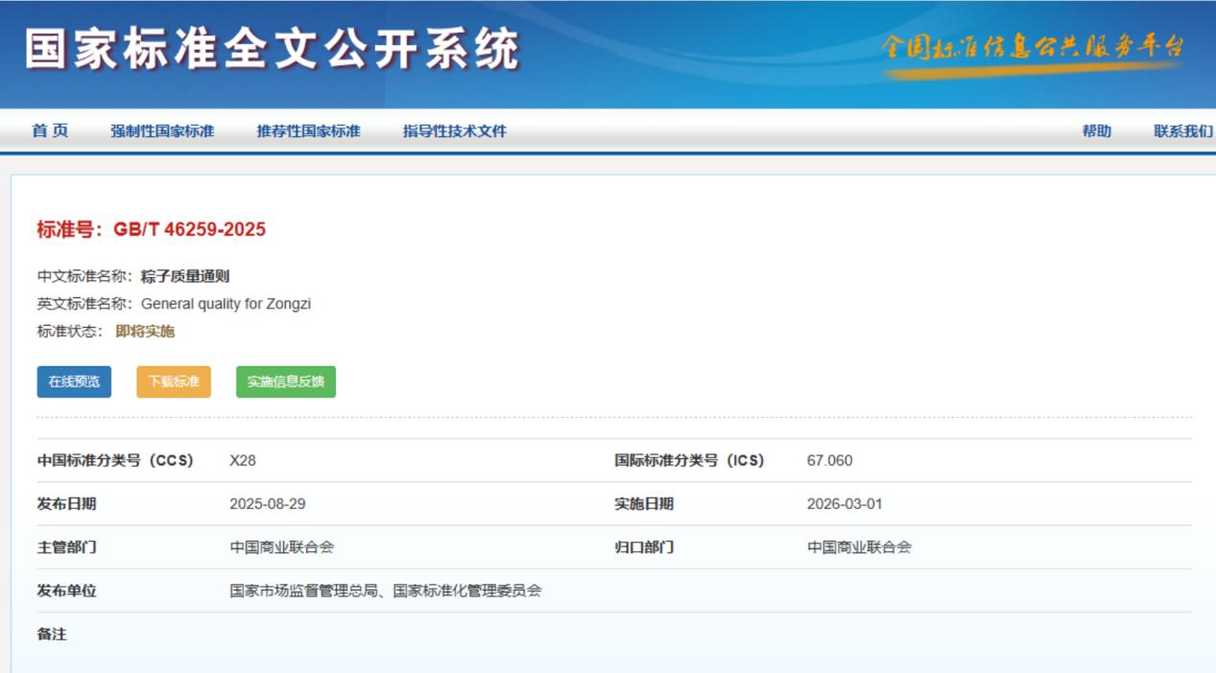Click the 备注 label
The width and height of the screenshot is (1216, 673).
click(x=52, y=635)
